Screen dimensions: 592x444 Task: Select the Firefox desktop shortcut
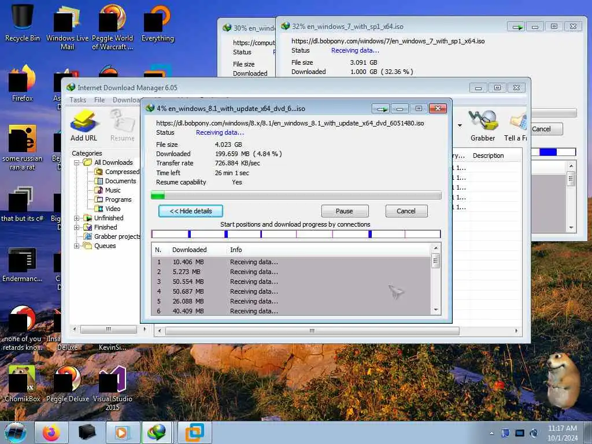coord(23,83)
